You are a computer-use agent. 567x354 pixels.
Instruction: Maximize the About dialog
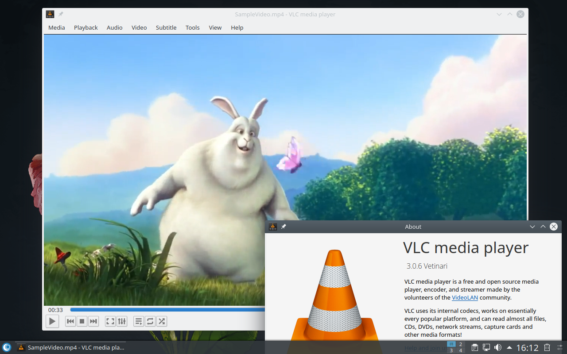coord(543,227)
